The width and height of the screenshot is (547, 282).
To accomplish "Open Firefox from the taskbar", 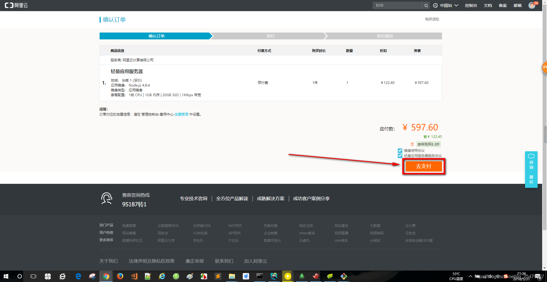I will pos(120,276).
